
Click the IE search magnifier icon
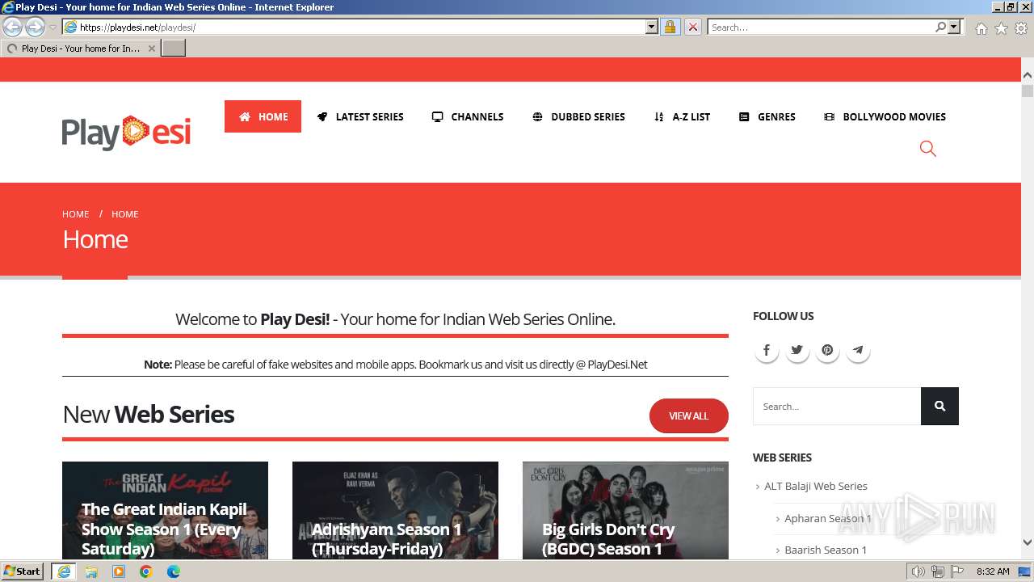(x=940, y=27)
